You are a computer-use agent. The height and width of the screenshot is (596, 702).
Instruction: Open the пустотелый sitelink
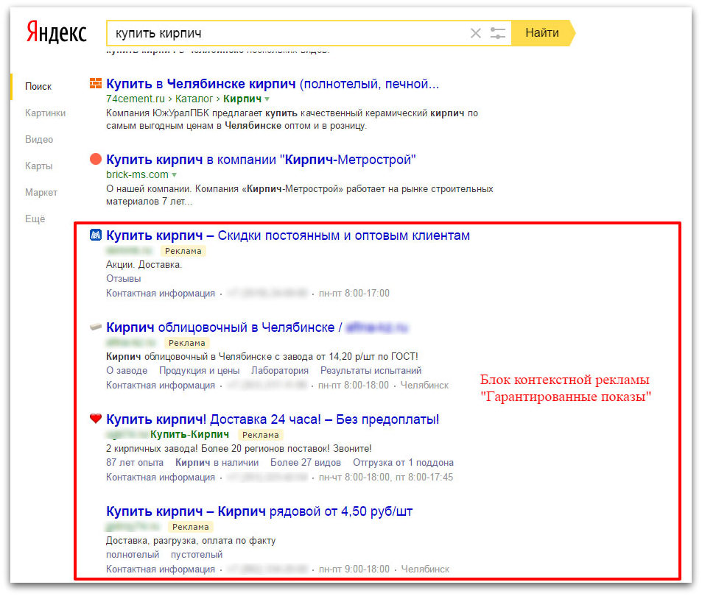tap(197, 554)
